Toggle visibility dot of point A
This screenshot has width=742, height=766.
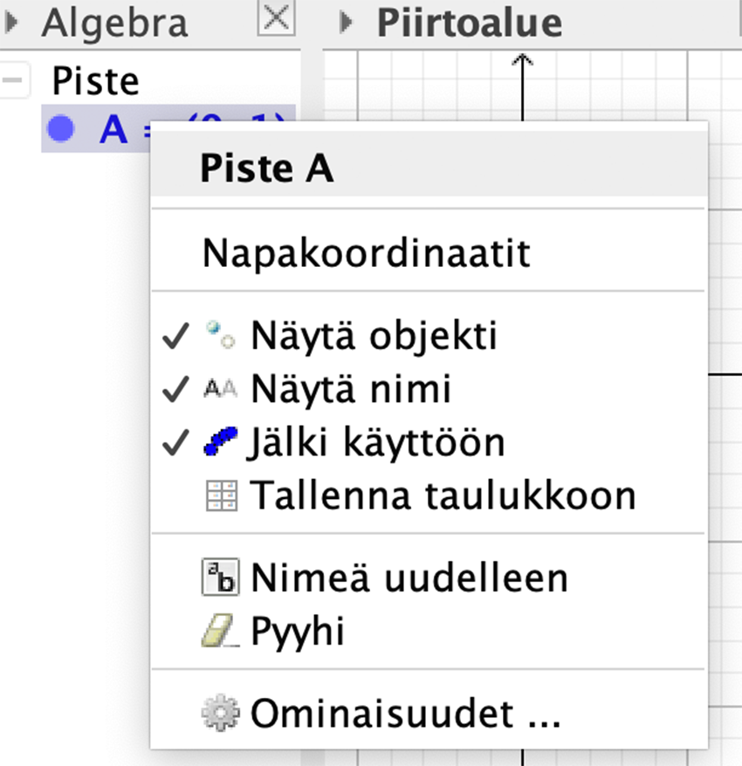pos(60,129)
